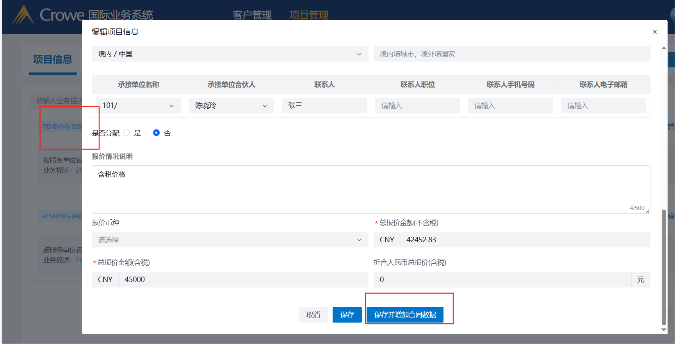Click the 折合人民币总报价(含税) field
The height and width of the screenshot is (344, 675).
[502, 280]
